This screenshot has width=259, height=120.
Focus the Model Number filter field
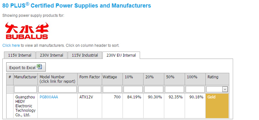[x=58, y=90]
